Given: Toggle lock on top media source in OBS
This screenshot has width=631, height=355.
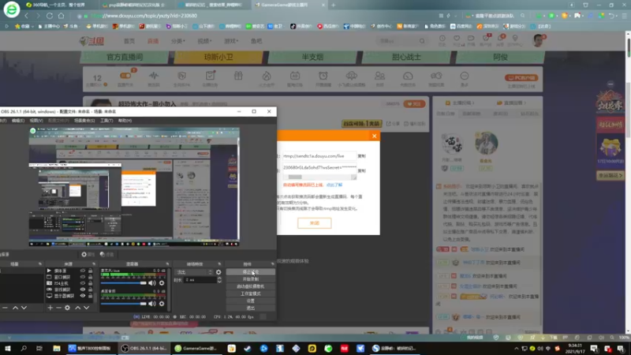Looking at the screenshot, I should 90,271.
